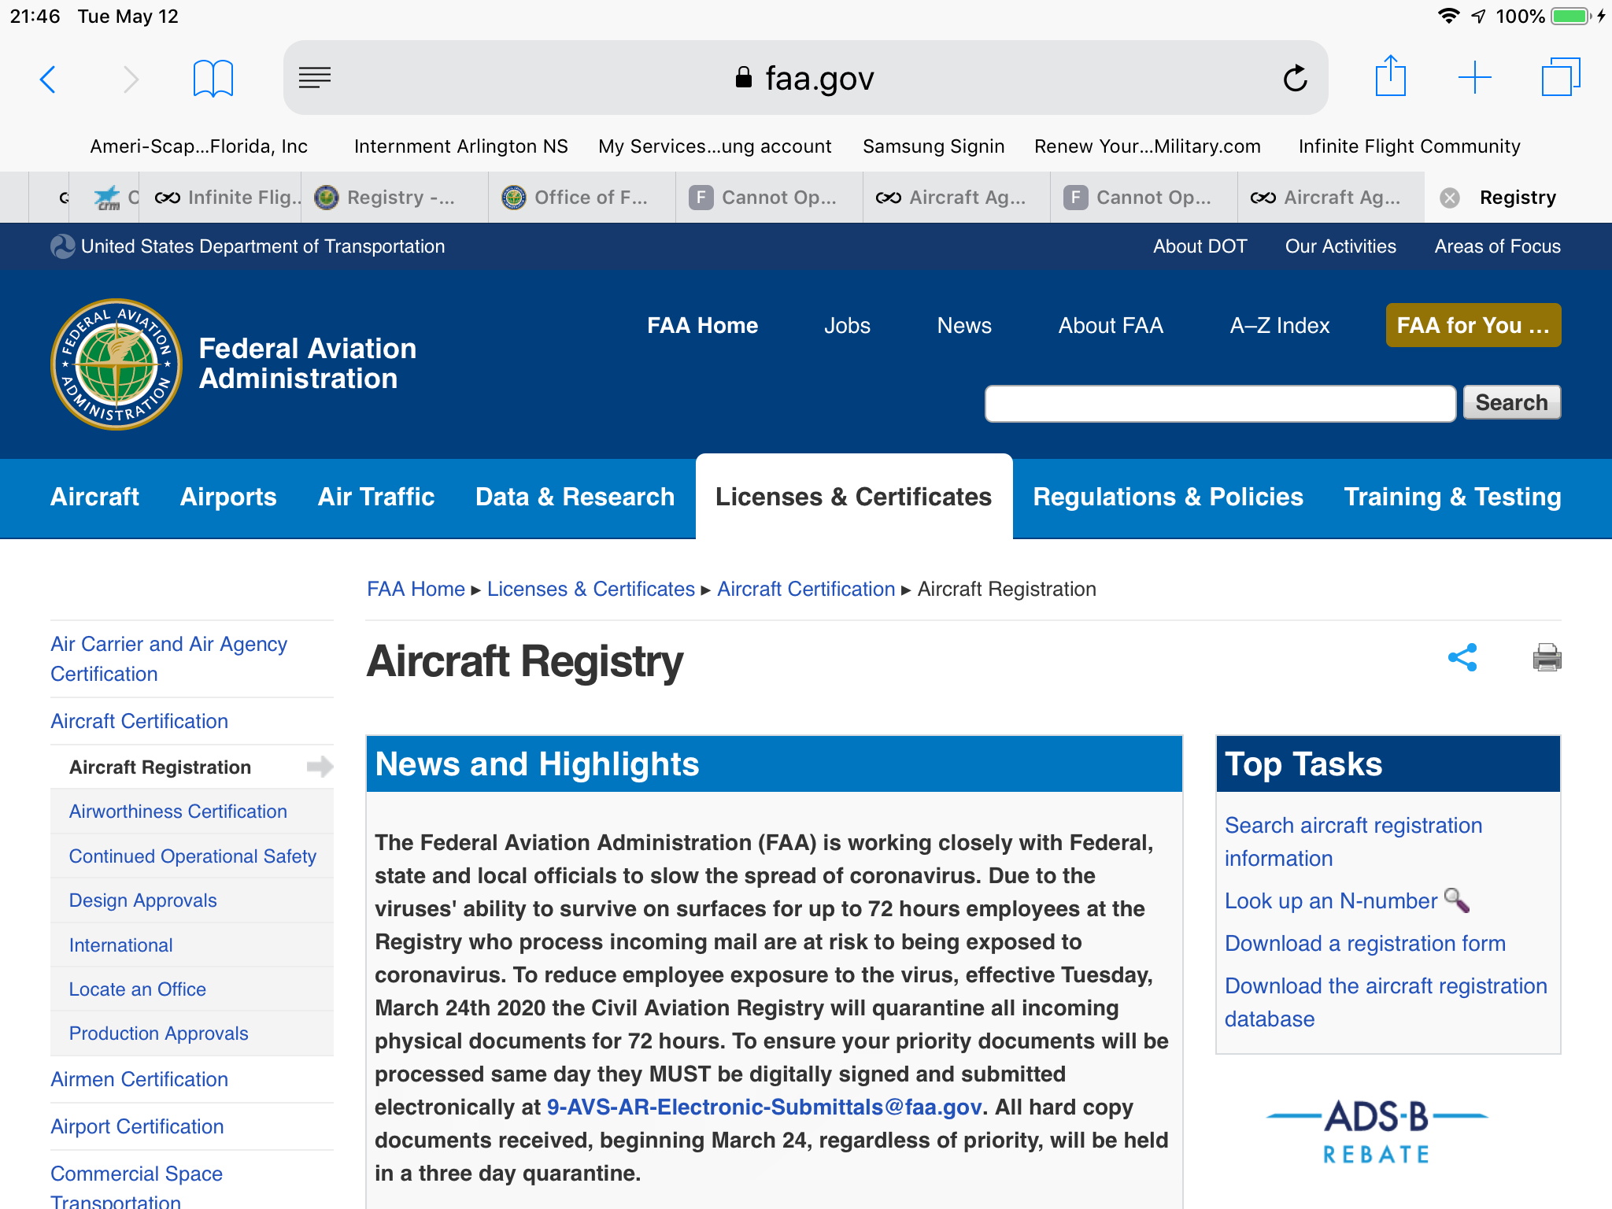The image size is (1612, 1209).
Task: Click the page share icon beside title
Action: tap(1462, 658)
